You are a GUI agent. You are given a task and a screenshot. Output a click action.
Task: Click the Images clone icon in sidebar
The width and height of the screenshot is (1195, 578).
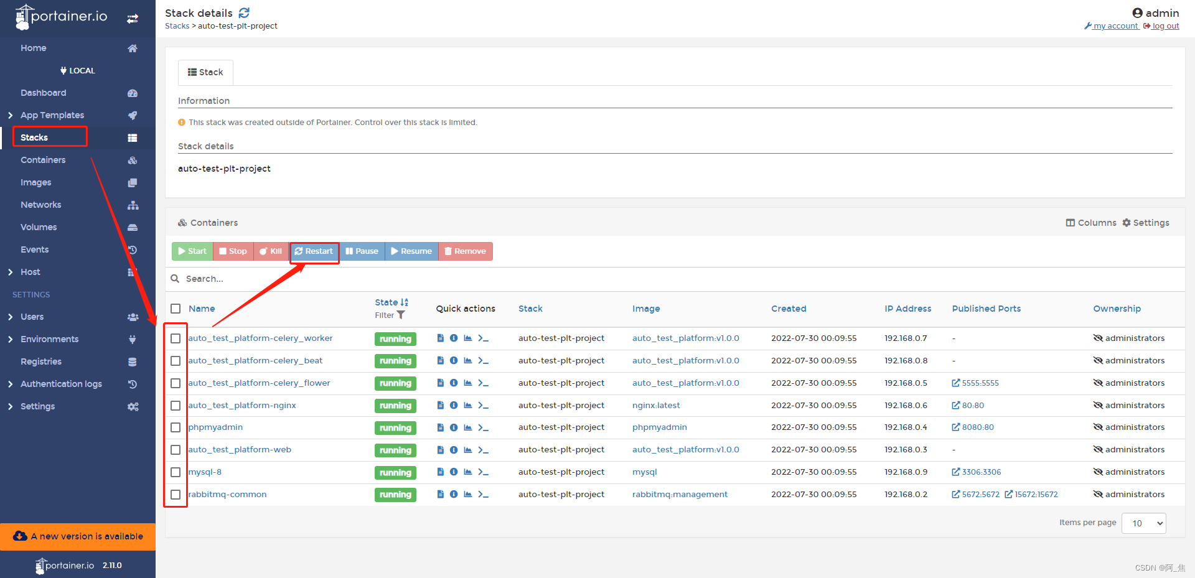[x=133, y=182]
